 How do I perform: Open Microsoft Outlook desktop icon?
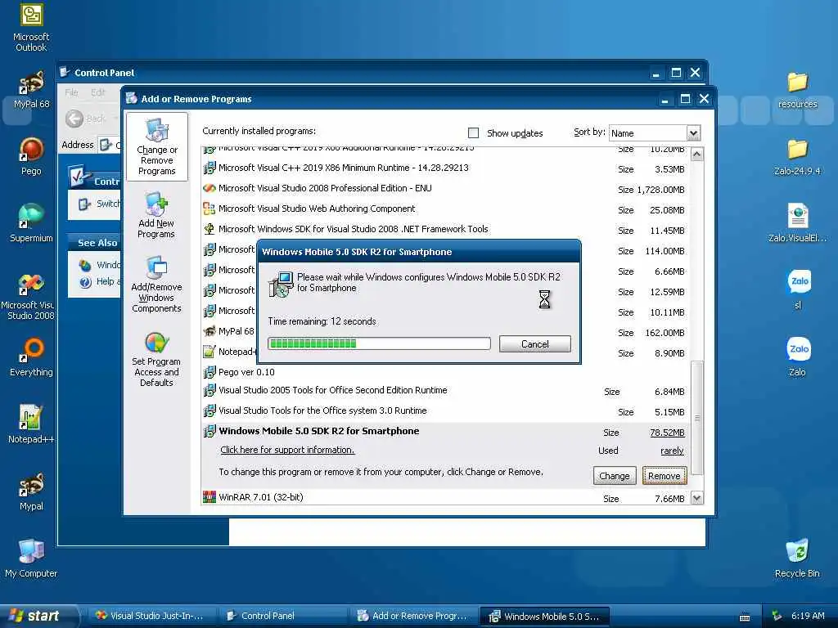click(x=31, y=27)
